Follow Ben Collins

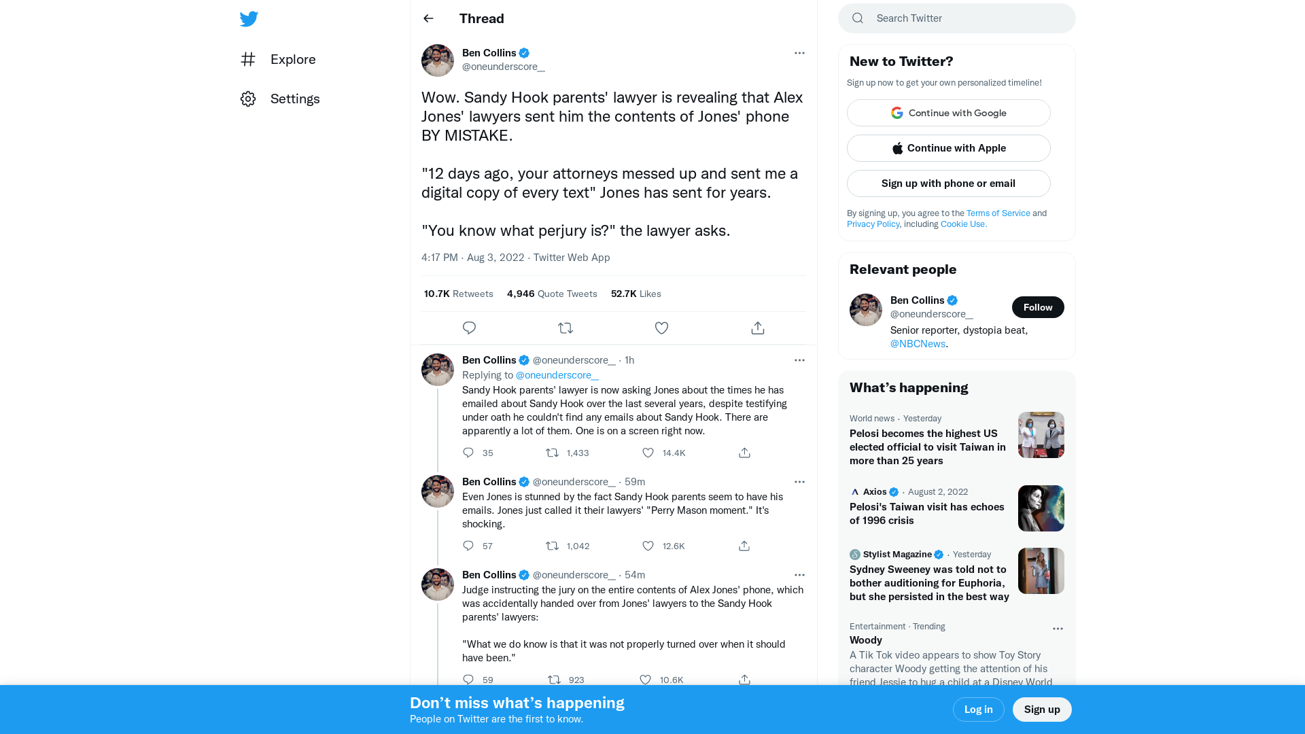click(x=1038, y=307)
